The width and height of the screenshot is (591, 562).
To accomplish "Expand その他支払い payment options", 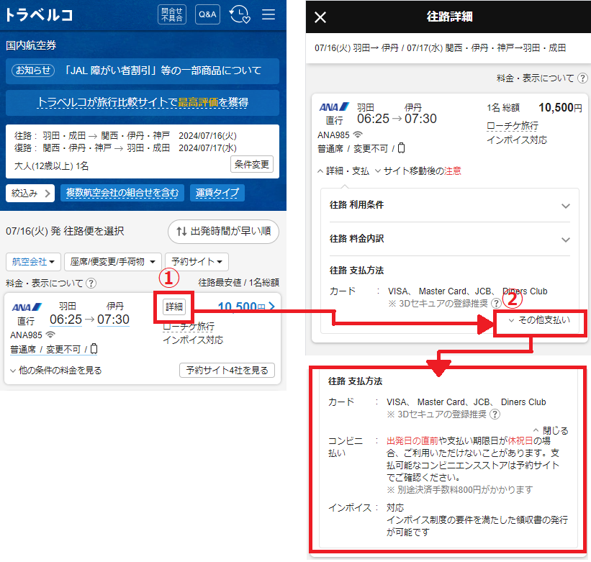I will [540, 320].
